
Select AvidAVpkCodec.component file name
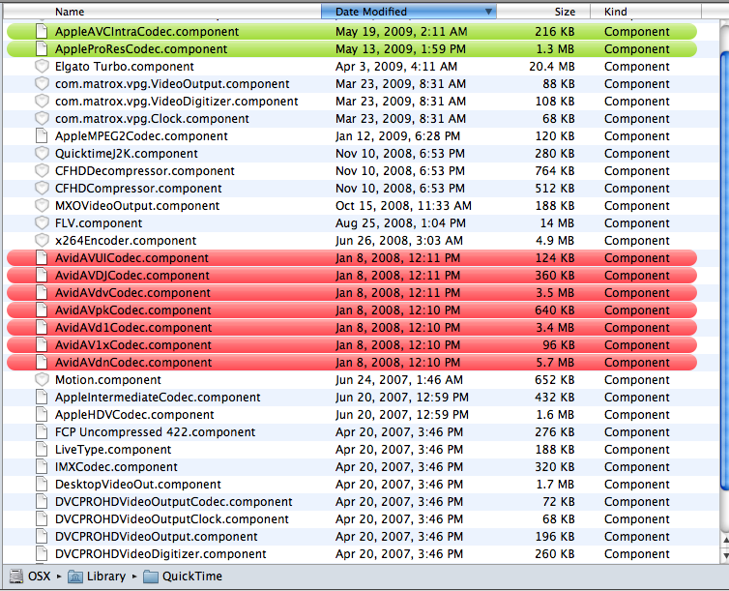[x=133, y=310]
